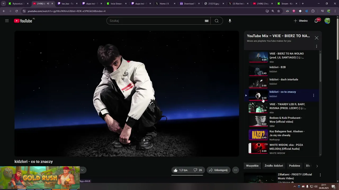Switch to the Incia Stream tab
The height and width of the screenshot is (190, 339).
pos(117,4)
